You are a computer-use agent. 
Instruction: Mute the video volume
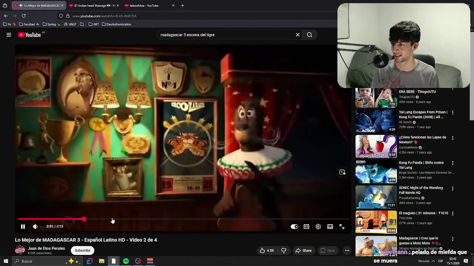tap(35, 226)
